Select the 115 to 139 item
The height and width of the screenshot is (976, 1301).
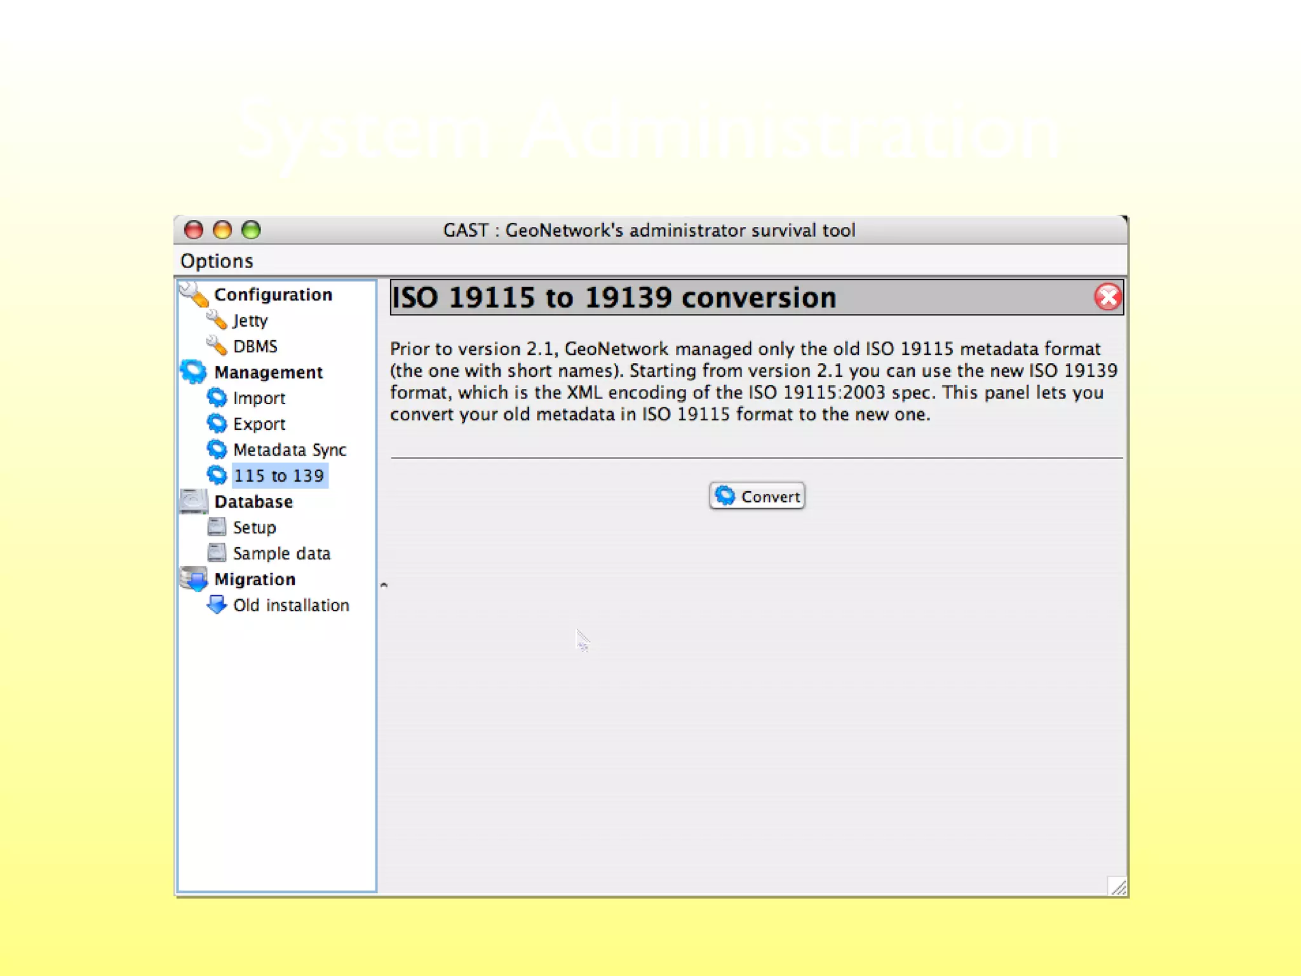[x=280, y=476]
